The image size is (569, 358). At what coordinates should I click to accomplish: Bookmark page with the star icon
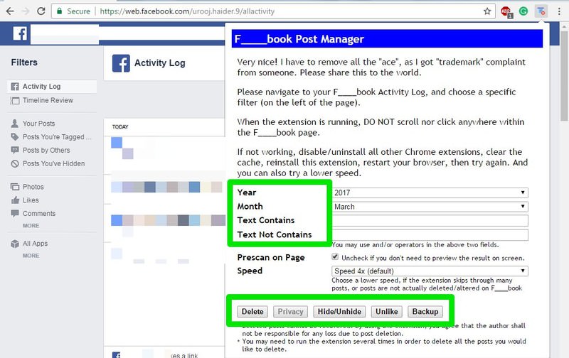(x=487, y=11)
